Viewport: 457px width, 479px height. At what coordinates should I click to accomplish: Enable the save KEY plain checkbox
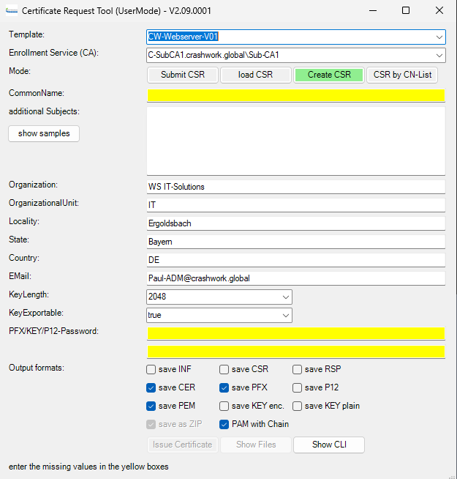[x=297, y=406]
